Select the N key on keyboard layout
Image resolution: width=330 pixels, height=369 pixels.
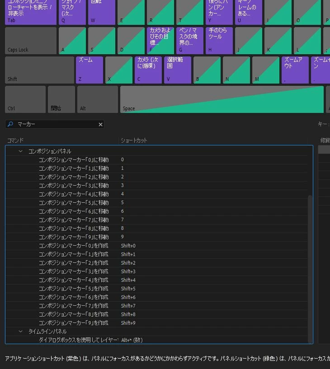click(236, 70)
